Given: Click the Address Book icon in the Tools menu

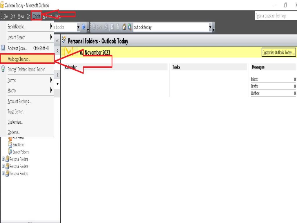Looking at the screenshot, I should [x=3, y=48].
